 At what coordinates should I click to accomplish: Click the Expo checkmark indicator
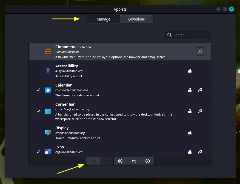tap(38, 151)
